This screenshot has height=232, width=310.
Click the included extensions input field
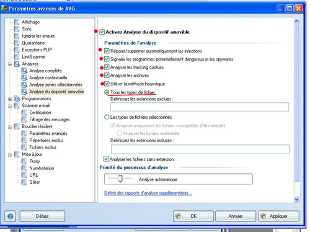(200, 149)
